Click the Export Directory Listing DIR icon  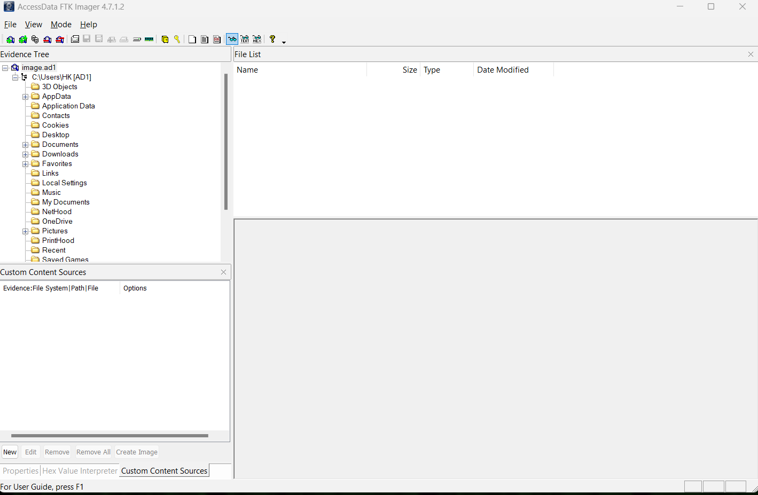point(217,40)
